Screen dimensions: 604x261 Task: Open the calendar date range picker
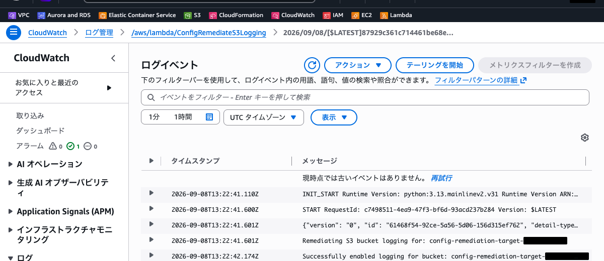[x=209, y=117]
